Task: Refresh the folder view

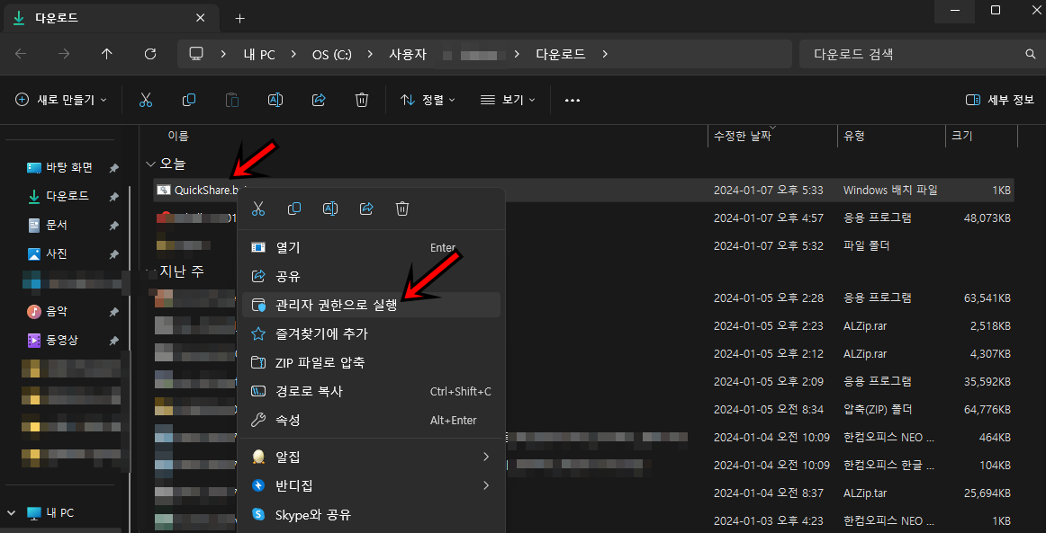Action: coord(150,54)
